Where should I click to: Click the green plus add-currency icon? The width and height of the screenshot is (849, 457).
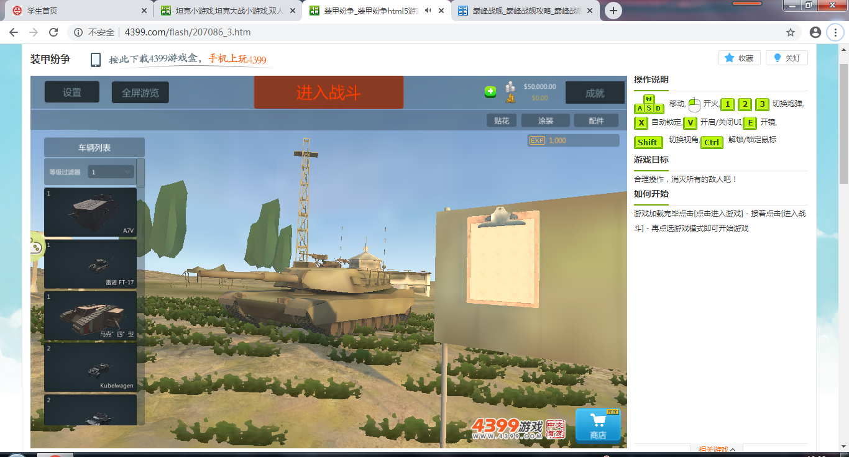[x=490, y=92]
